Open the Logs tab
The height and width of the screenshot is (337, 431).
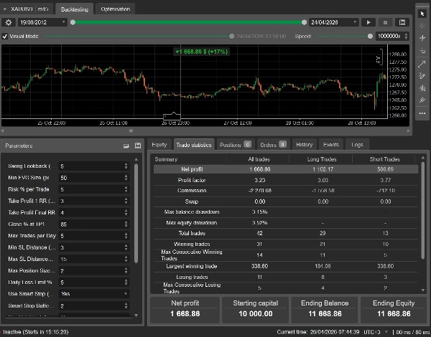pos(357,145)
